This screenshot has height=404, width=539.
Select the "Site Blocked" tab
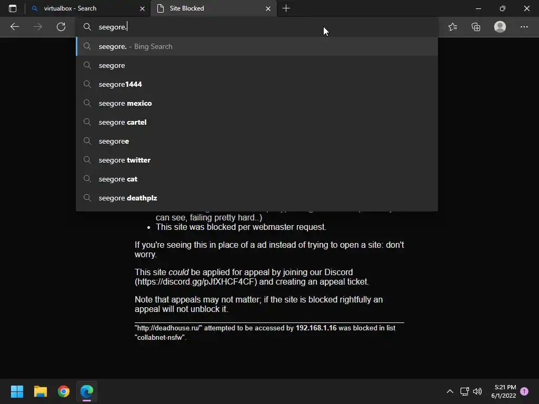click(214, 8)
